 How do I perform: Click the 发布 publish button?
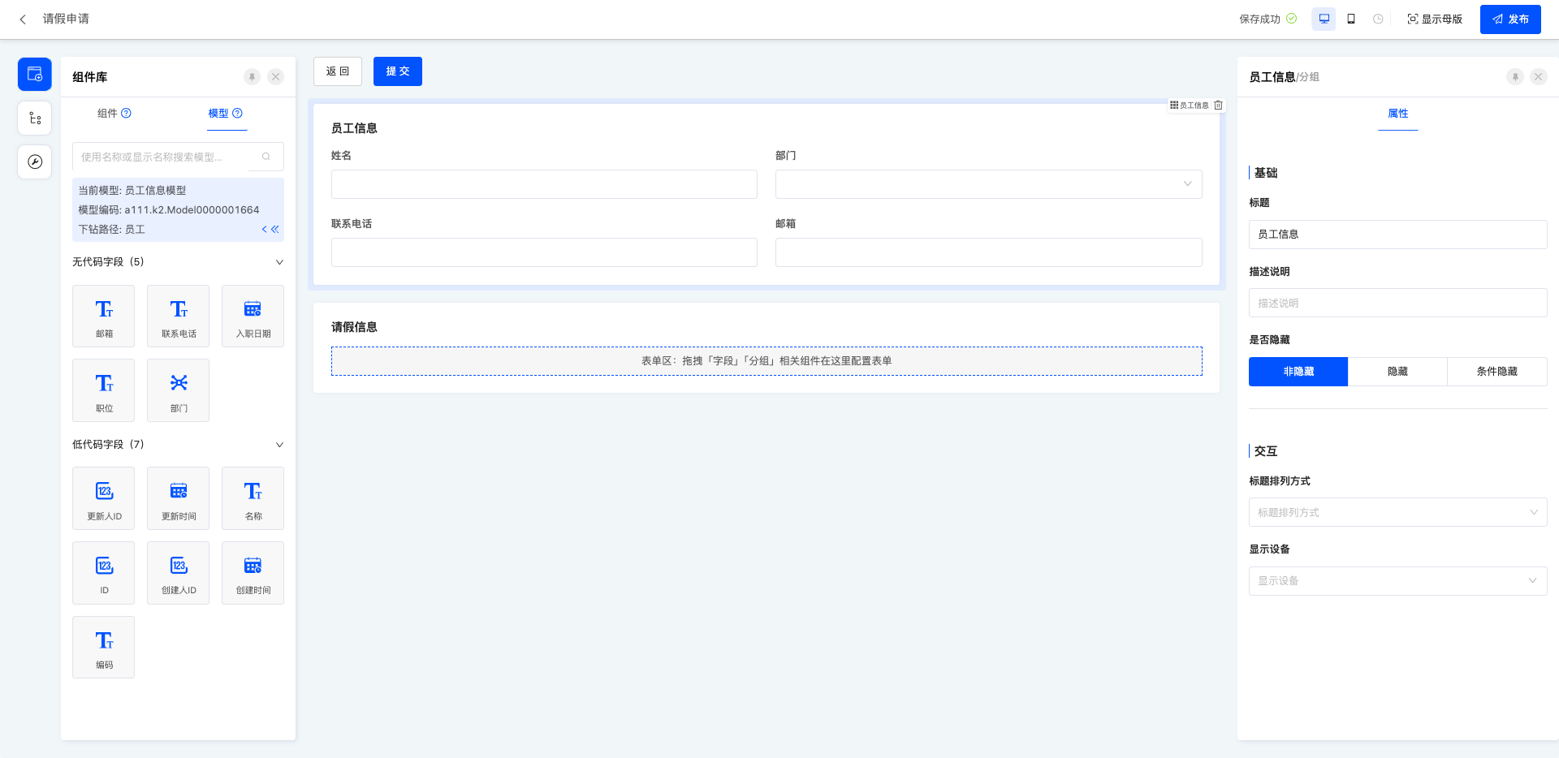coord(1509,19)
